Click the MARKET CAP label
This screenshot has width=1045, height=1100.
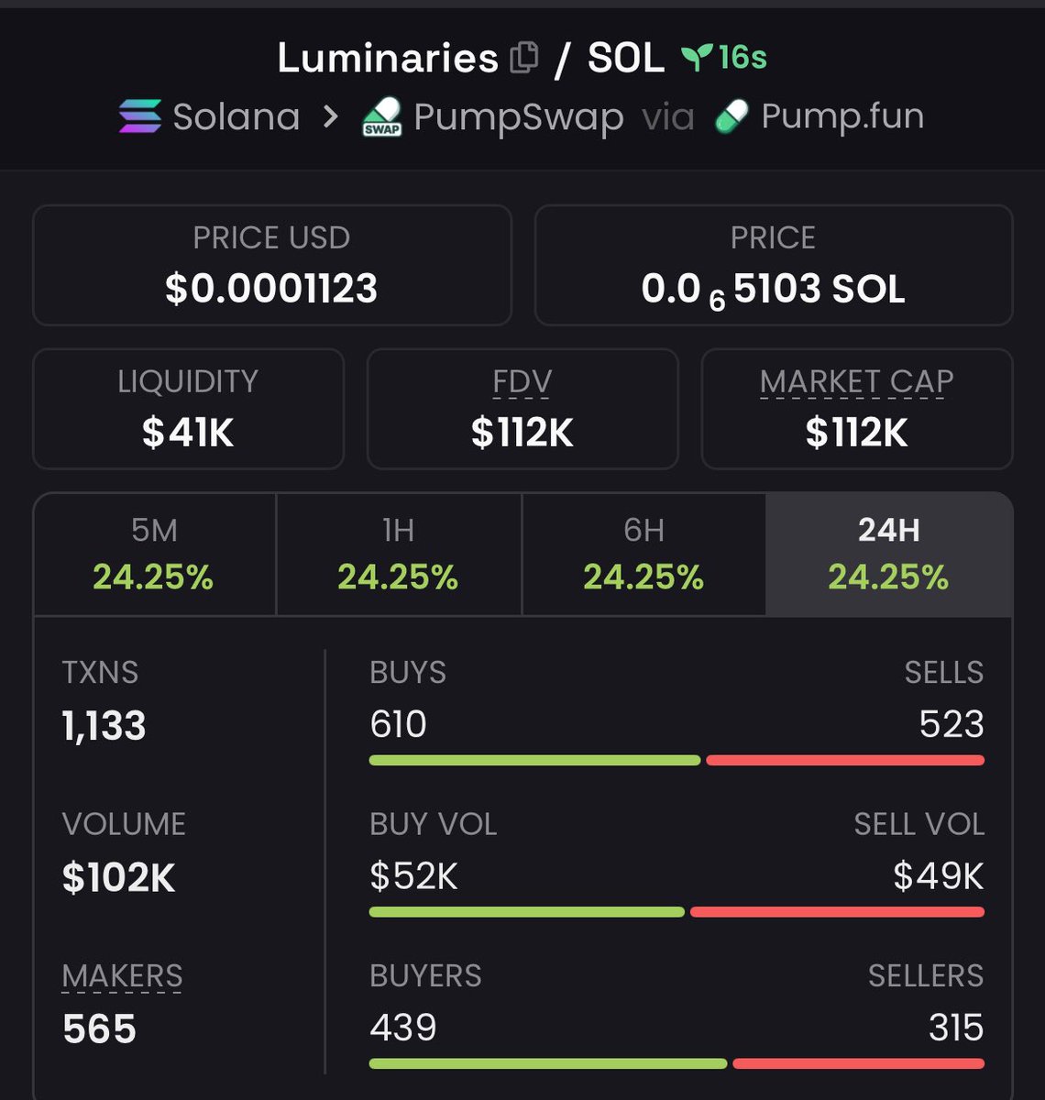856,381
